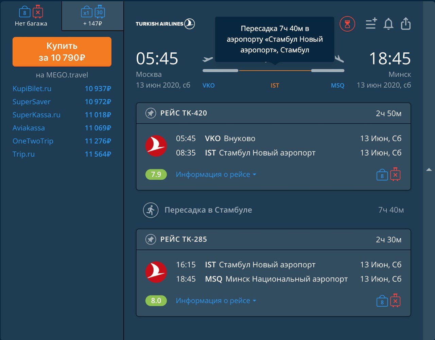The image size is (435, 340).
Task: Click the Aviakassa price 11 069₽
Action: pyautogui.click(x=98, y=128)
